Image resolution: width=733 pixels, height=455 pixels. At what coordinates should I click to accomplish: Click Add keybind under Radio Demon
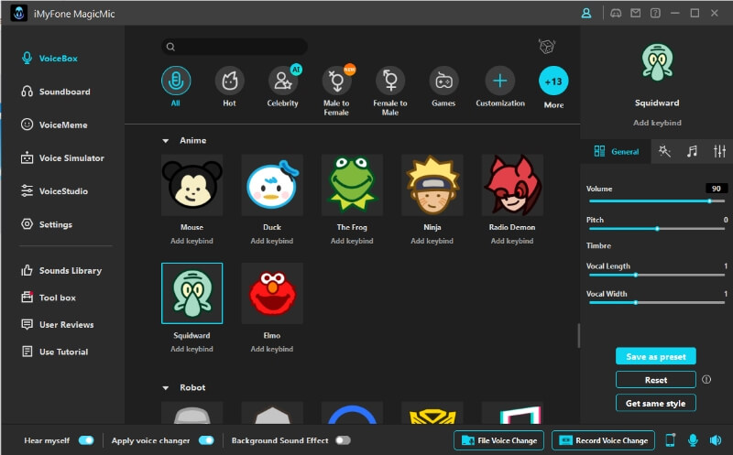click(x=512, y=241)
